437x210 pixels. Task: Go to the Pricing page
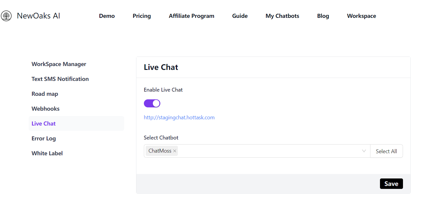pos(142,16)
